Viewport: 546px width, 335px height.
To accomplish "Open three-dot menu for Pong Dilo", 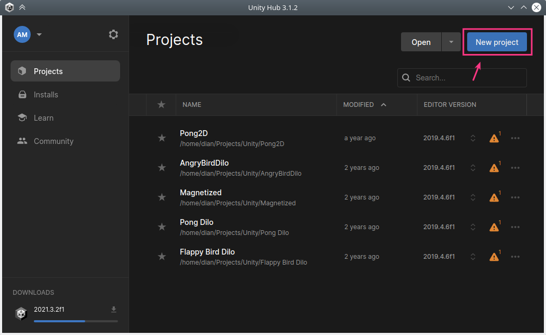I will (x=515, y=227).
